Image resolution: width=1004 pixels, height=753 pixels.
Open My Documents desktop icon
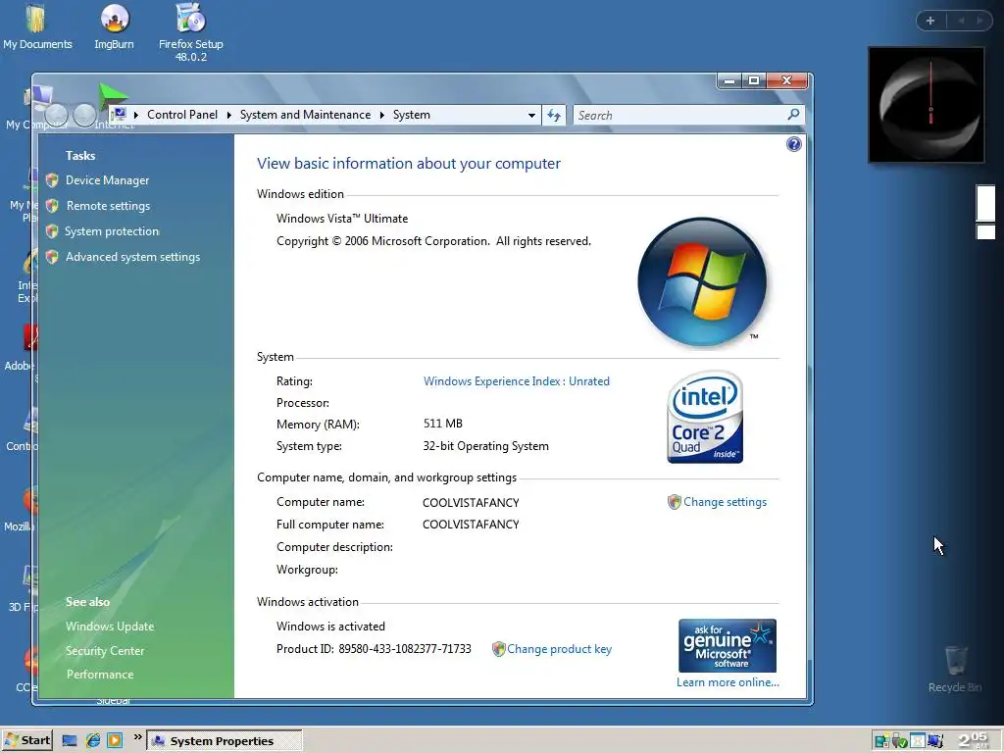point(37,26)
